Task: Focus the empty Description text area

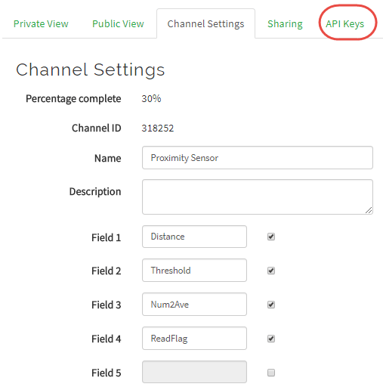Action: pos(258,197)
